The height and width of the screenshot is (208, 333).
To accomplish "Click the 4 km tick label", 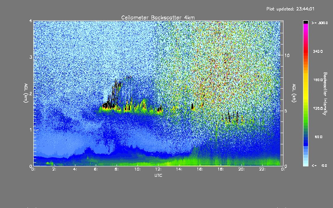I will (30, 21).
